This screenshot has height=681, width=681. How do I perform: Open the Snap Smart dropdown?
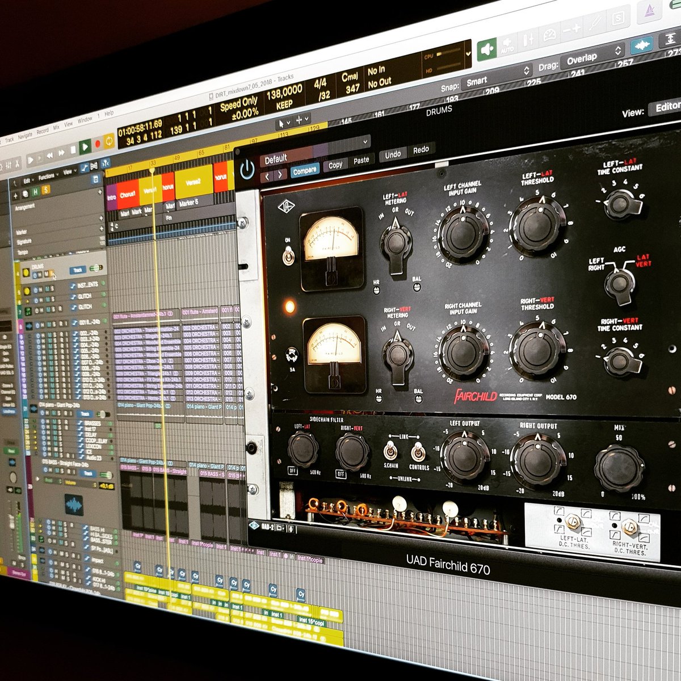tap(497, 76)
